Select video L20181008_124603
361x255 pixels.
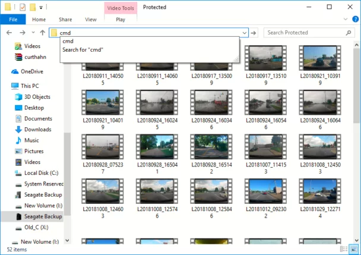click(x=103, y=199)
